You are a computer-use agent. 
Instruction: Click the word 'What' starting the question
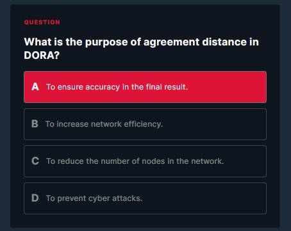[x=38, y=42]
